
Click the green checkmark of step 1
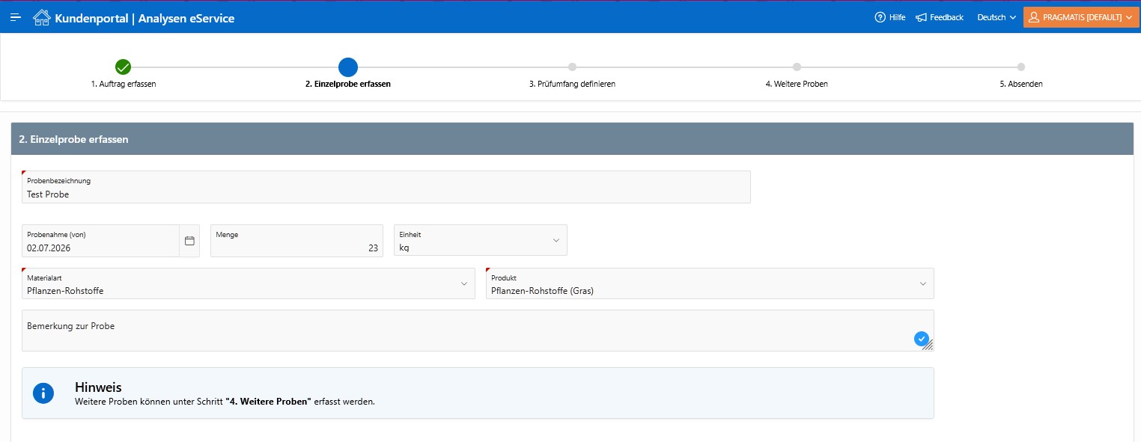[x=124, y=67]
